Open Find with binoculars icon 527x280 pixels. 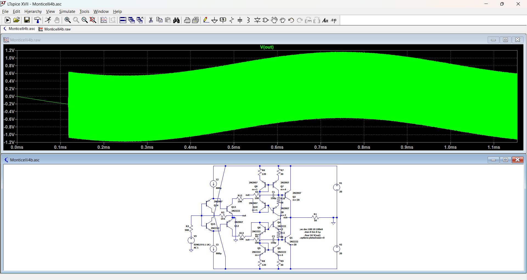[176, 20]
